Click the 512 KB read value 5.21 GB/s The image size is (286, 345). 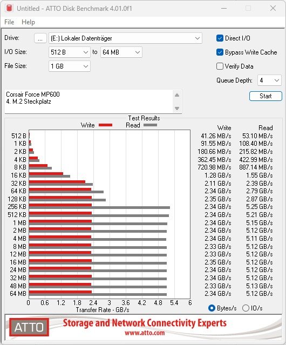pos(260,215)
